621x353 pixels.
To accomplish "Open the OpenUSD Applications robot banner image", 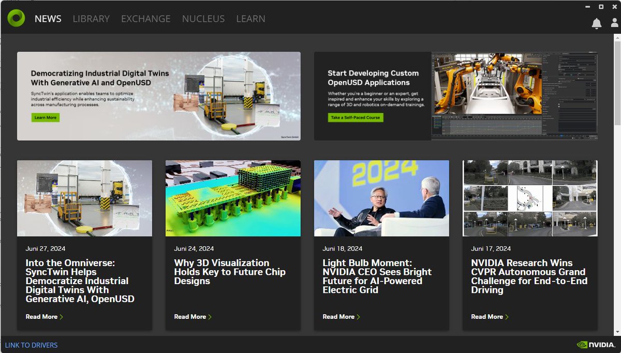I will pos(514,96).
